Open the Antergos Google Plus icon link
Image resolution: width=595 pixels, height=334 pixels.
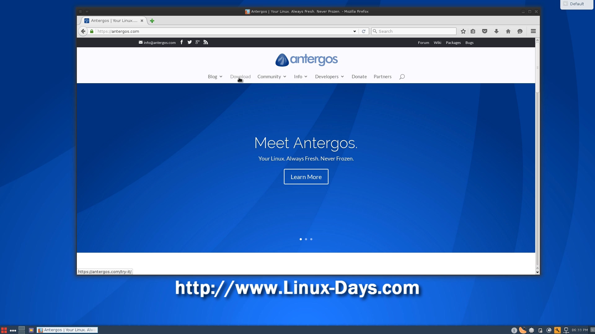[197, 42]
